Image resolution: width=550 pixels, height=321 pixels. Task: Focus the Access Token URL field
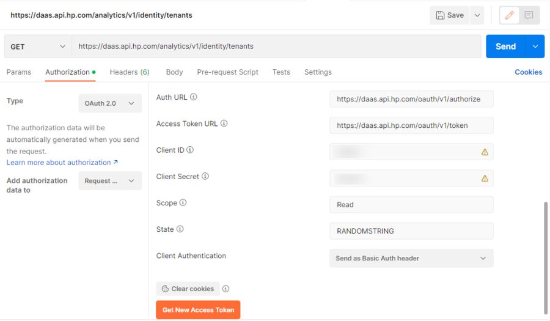[411, 125]
